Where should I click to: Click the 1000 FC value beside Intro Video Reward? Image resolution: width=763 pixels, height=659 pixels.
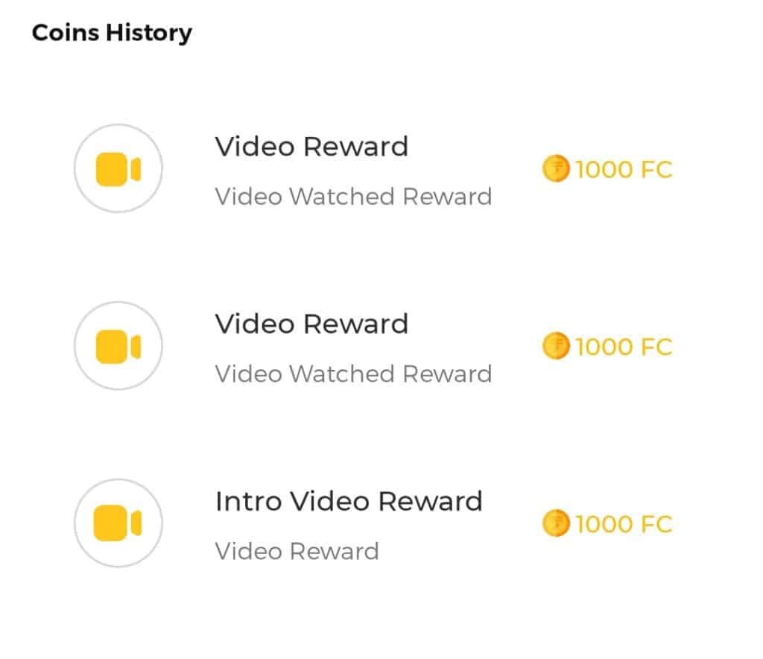(x=626, y=523)
